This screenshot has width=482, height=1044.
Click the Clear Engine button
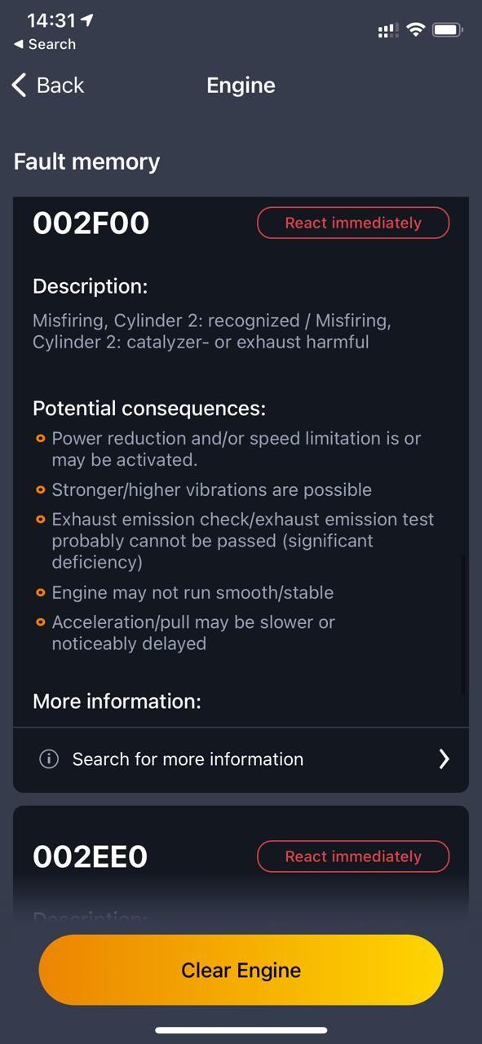coord(241,970)
